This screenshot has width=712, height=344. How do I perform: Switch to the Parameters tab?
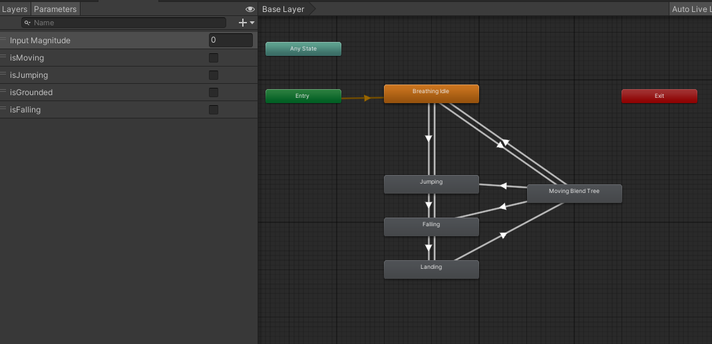tap(55, 9)
